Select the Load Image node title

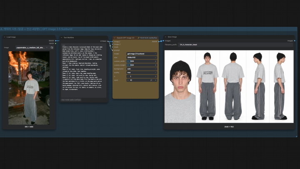point(11,37)
